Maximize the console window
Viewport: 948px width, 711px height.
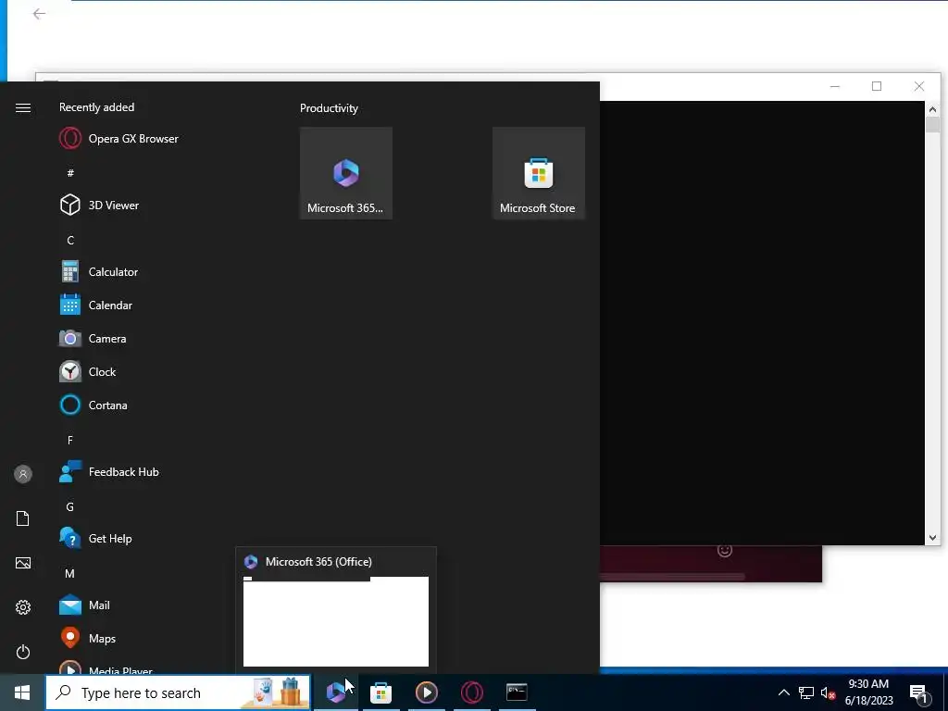pyautogui.click(x=877, y=86)
